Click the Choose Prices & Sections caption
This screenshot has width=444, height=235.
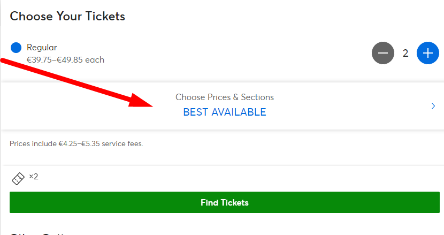point(225,97)
